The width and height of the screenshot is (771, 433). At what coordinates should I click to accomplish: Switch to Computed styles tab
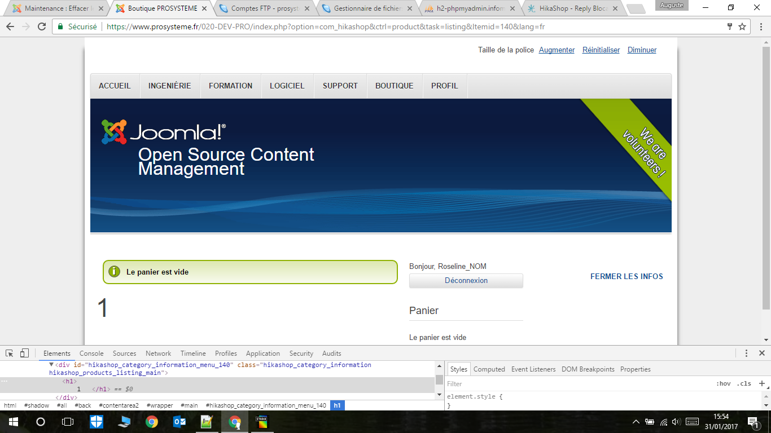click(x=489, y=369)
